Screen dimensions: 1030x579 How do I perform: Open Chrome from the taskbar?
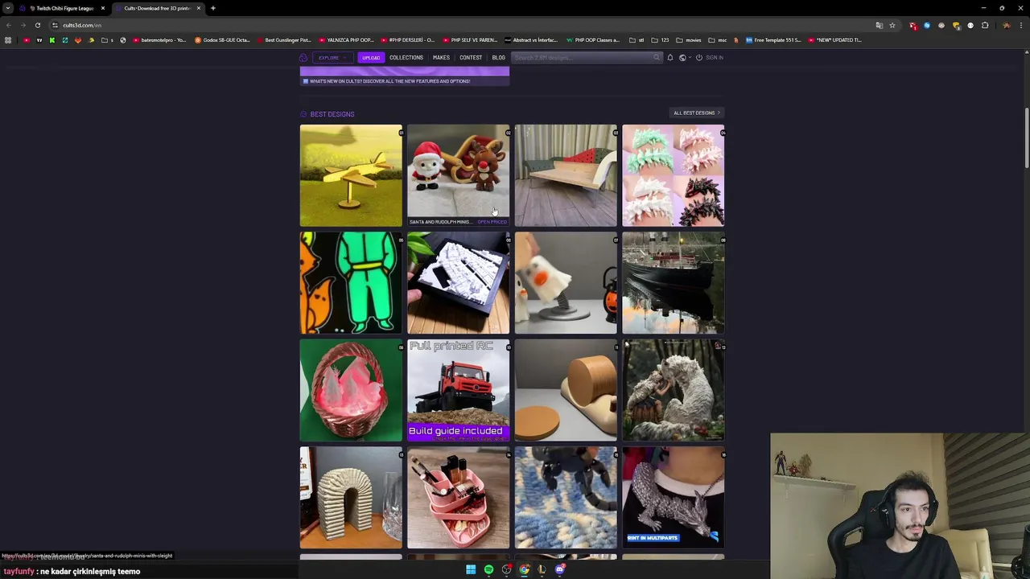pos(524,569)
